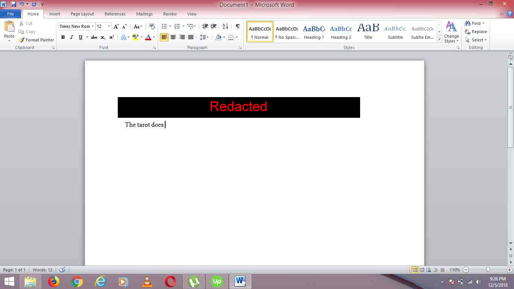
Task: Open the Text Effects glowing A button
Action: [x=124, y=37]
